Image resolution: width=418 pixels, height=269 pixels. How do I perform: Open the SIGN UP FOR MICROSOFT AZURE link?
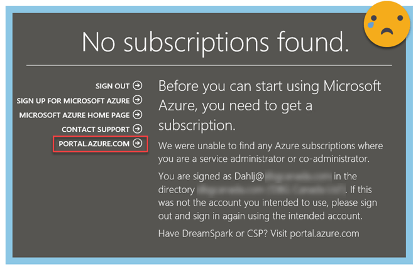tap(73, 100)
